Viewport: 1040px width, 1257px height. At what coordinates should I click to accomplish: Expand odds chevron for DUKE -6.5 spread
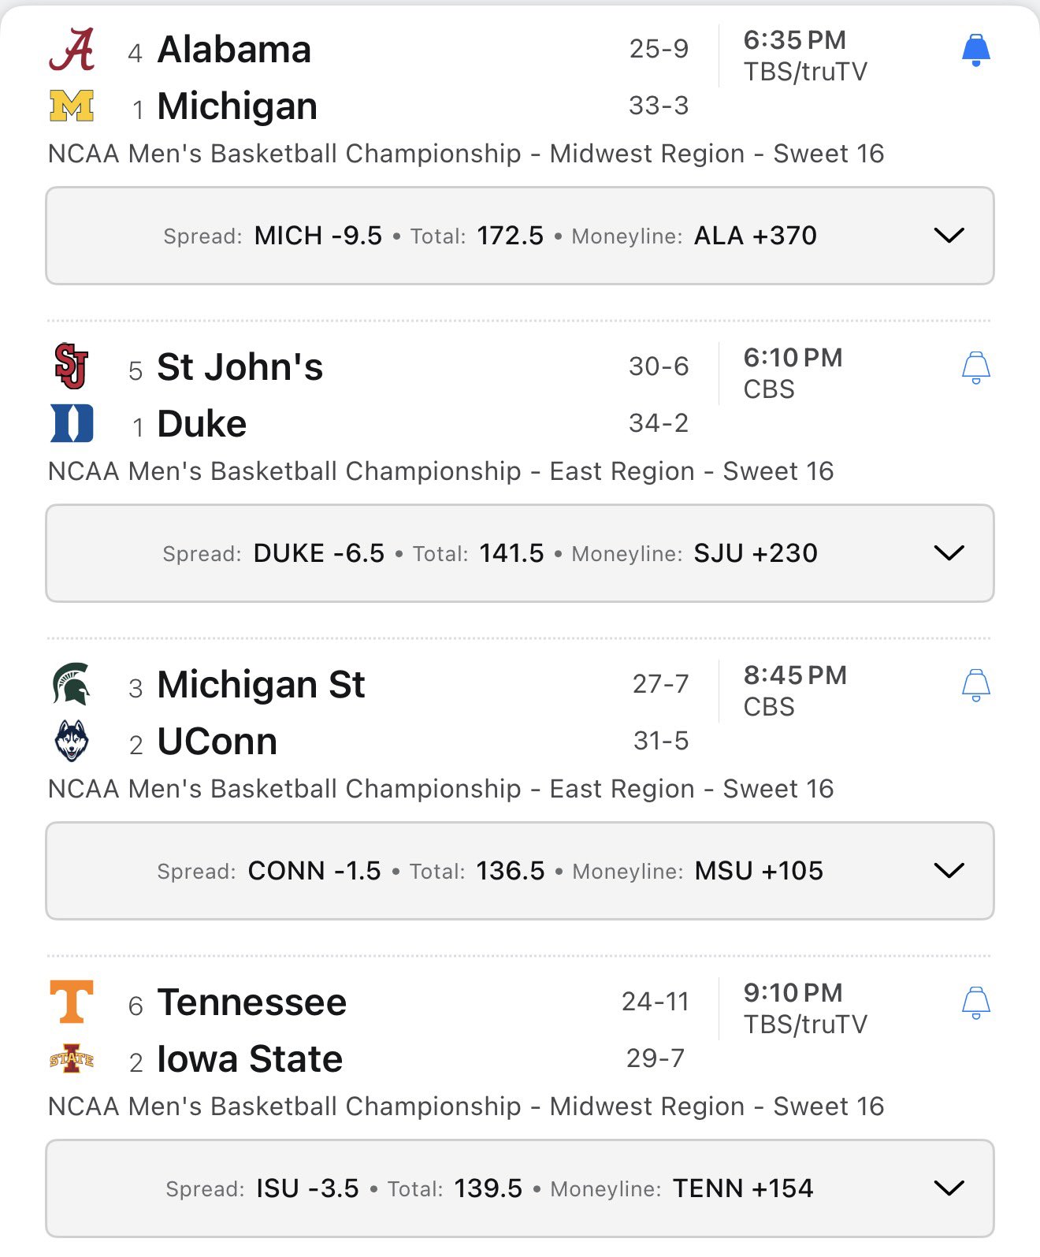(949, 553)
